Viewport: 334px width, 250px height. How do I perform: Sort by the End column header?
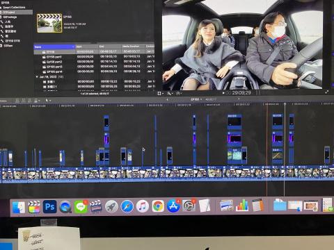coord(110,47)
